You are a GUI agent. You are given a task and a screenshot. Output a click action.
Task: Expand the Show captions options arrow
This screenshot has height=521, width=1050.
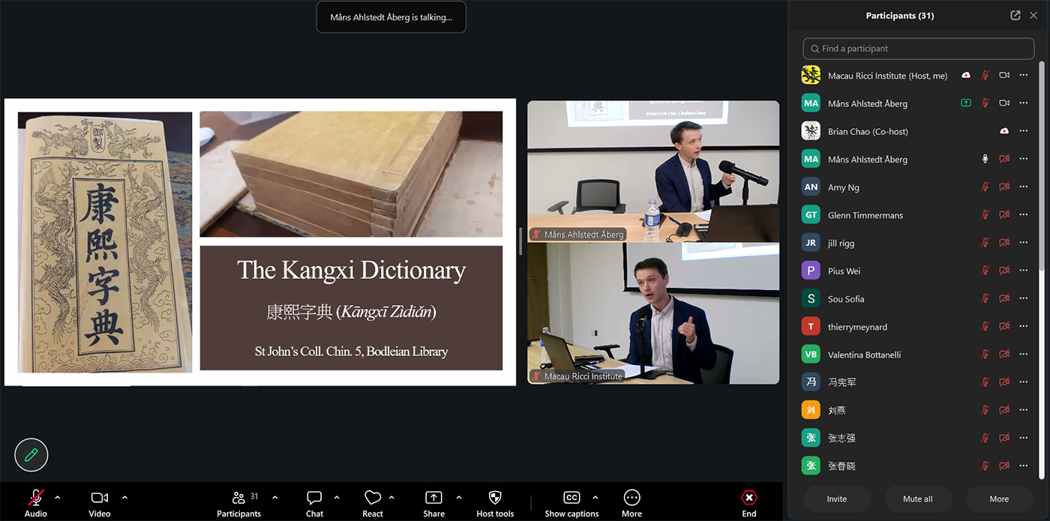pos(595,497)
